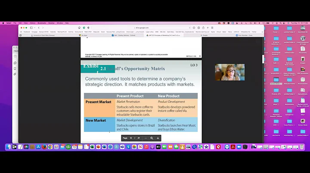310x173 pixels.
Task: Select the Job Search desktop folder
Action: tap(276, 132)
